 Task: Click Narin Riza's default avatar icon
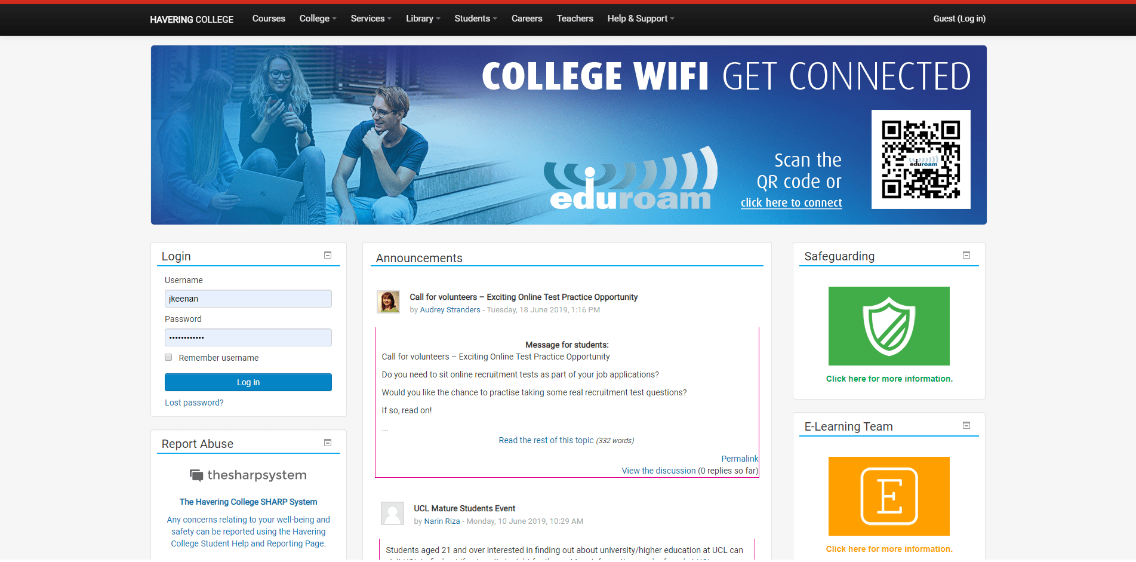click(392, 513)
